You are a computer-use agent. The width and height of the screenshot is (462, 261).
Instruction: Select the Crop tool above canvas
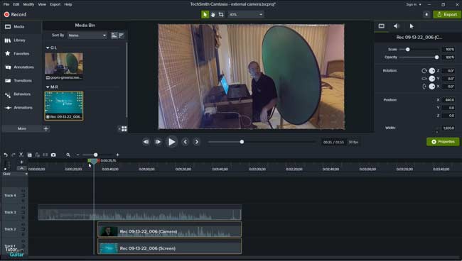[x=221, y=14]
